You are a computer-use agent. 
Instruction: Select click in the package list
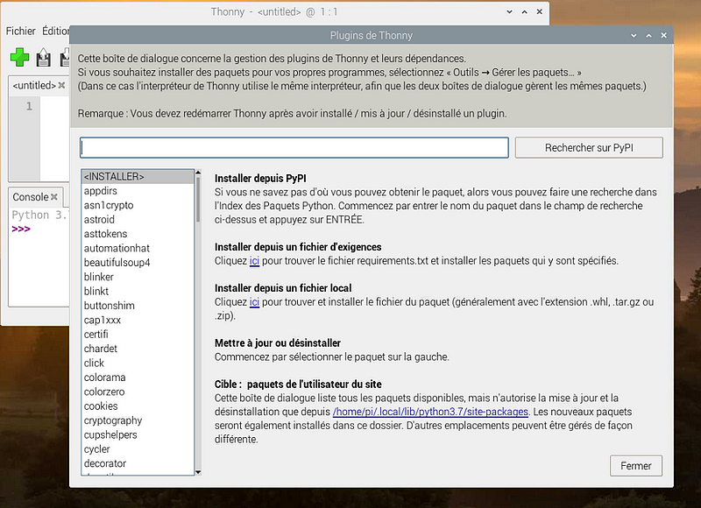coord(138,363)
